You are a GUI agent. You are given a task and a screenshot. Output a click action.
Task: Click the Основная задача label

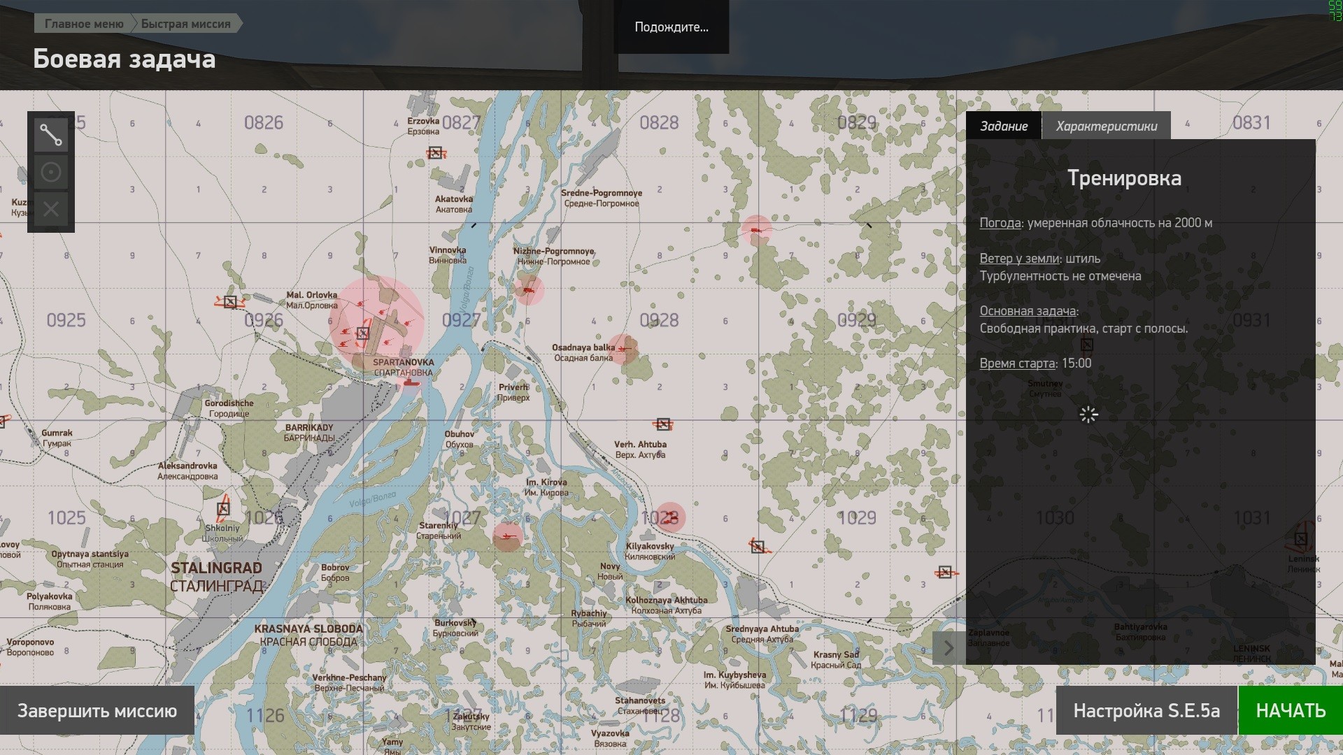coord(1028,311)
